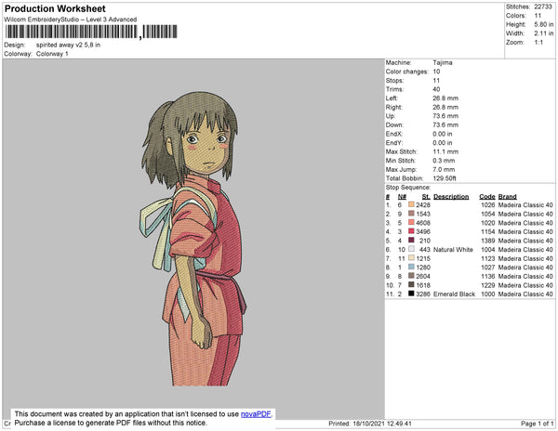Click the Description column header
Screen dimensions: 558x431
tap(451, 197)
